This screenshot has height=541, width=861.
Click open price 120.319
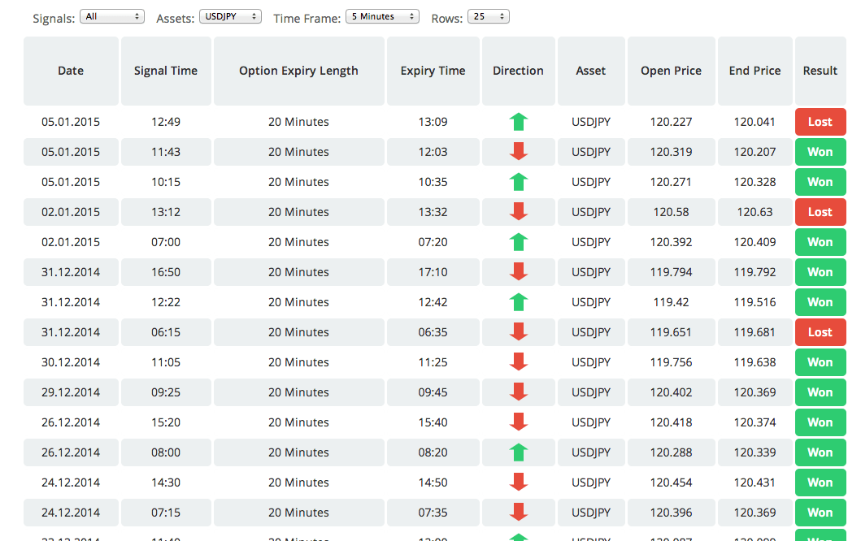[x=671, y=152]
